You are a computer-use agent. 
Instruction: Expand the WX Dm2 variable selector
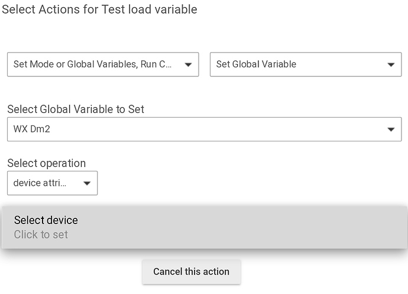205,129
